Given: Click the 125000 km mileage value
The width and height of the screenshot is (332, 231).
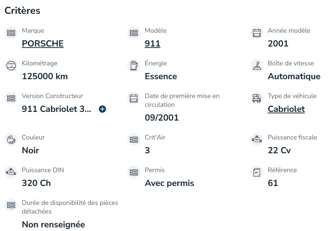Looking at the screenshot, I should pyautogui.click(x=45, y=76).
